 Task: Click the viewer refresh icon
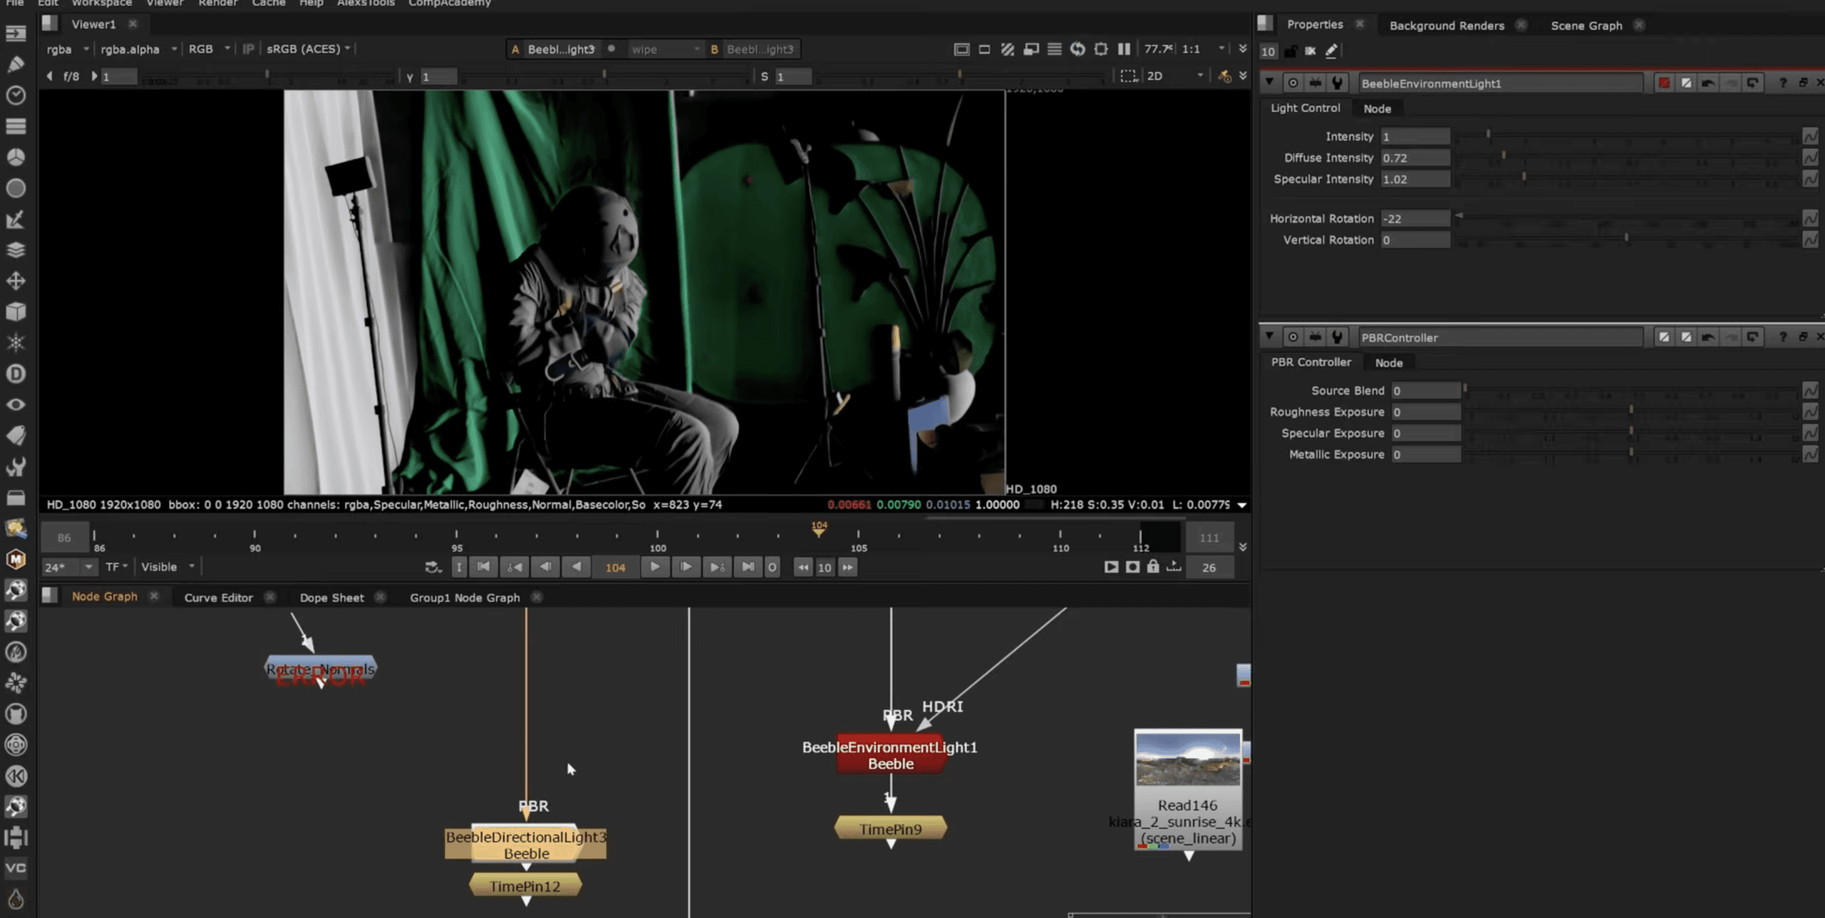tap(1077, 49)
